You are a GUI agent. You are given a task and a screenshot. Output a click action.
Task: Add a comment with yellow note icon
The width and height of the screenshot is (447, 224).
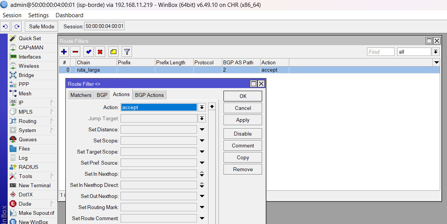[113, 52]
